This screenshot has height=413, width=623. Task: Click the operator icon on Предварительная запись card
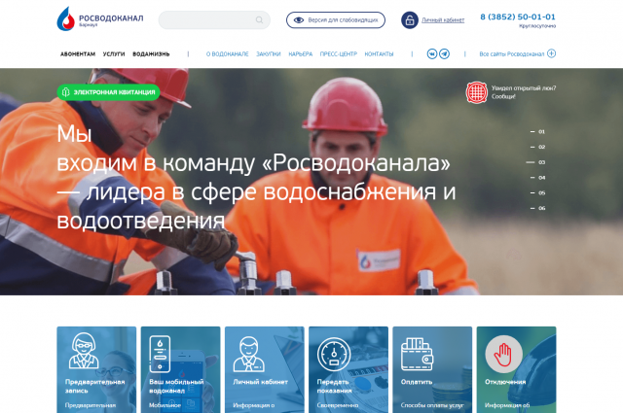[x=84, y=351]
